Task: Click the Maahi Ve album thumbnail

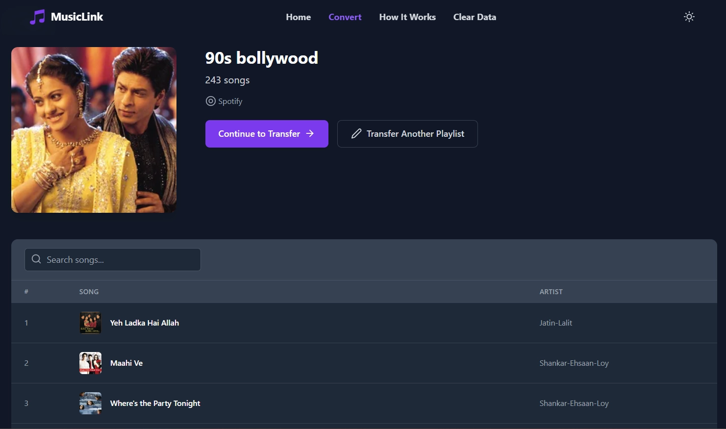Action: coord(90,363)
